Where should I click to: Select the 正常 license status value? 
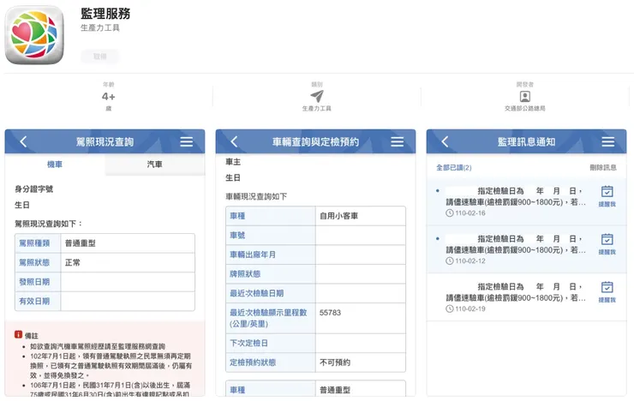[72, 262]
